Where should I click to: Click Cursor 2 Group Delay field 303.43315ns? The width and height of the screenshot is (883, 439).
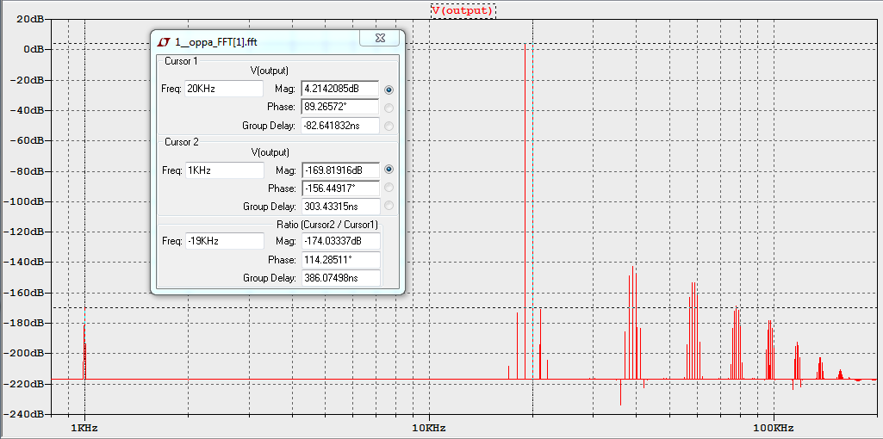point(340,206)
